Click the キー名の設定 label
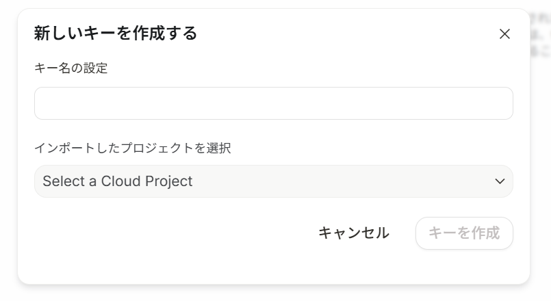The image size is (551, 301). click(71, 68)
